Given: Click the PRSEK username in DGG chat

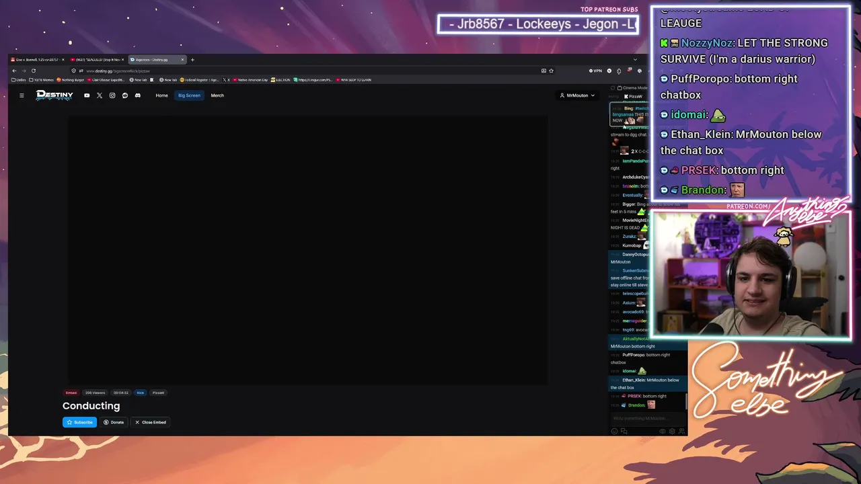Looking at the screenshot, I should point(634,396).
